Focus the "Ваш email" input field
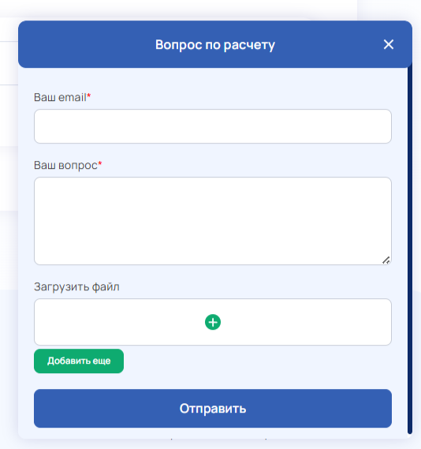 (x=213, y=126)
